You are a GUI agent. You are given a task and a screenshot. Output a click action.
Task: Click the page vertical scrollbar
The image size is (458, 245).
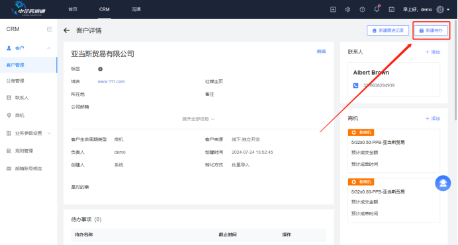click(455, 70)
